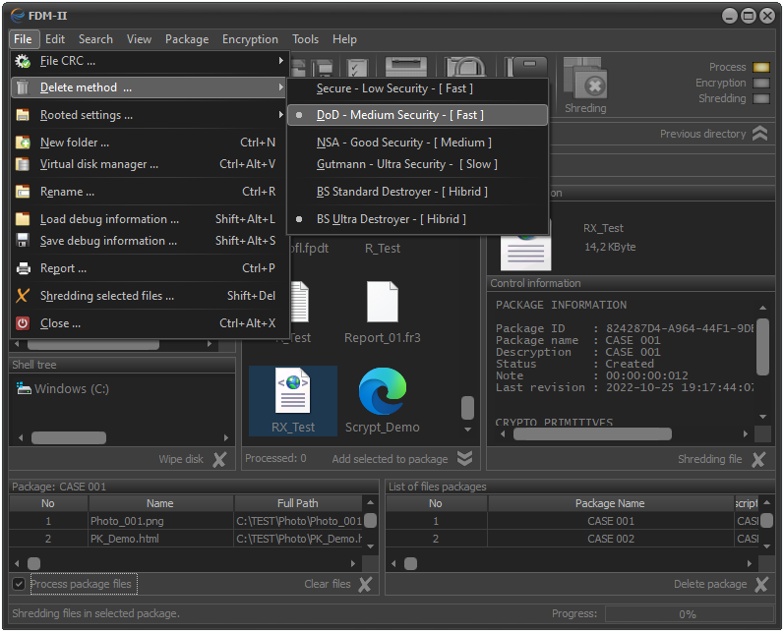Click the FDM-II application logo icon
This screenshot has height=632, width=784.
18,16
